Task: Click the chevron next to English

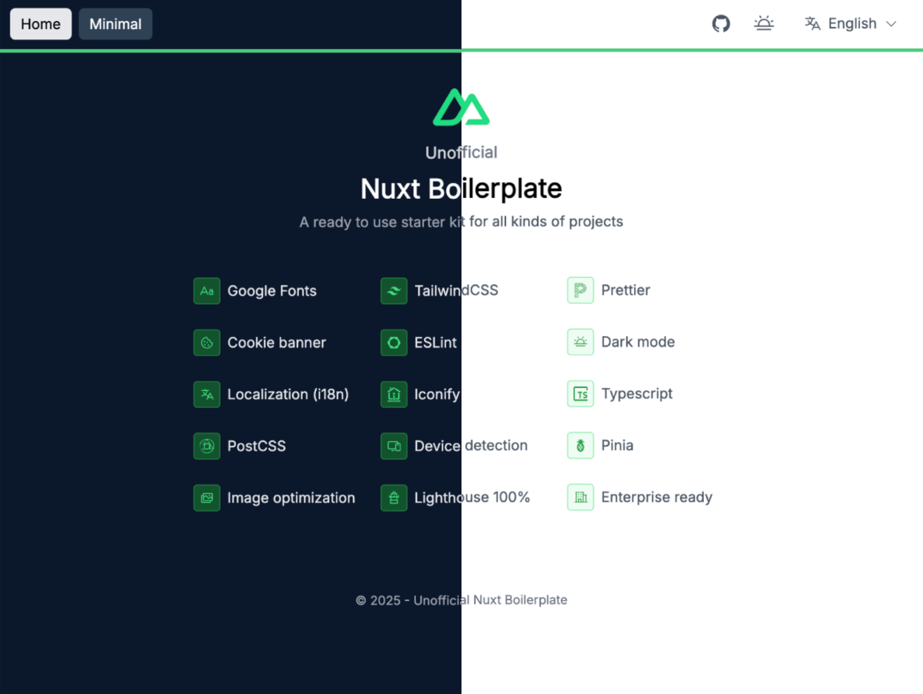Action: 891,24
